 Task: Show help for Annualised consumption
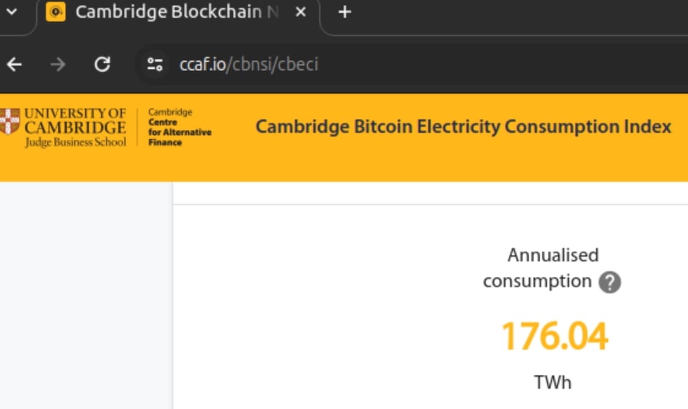click(610, 282)
